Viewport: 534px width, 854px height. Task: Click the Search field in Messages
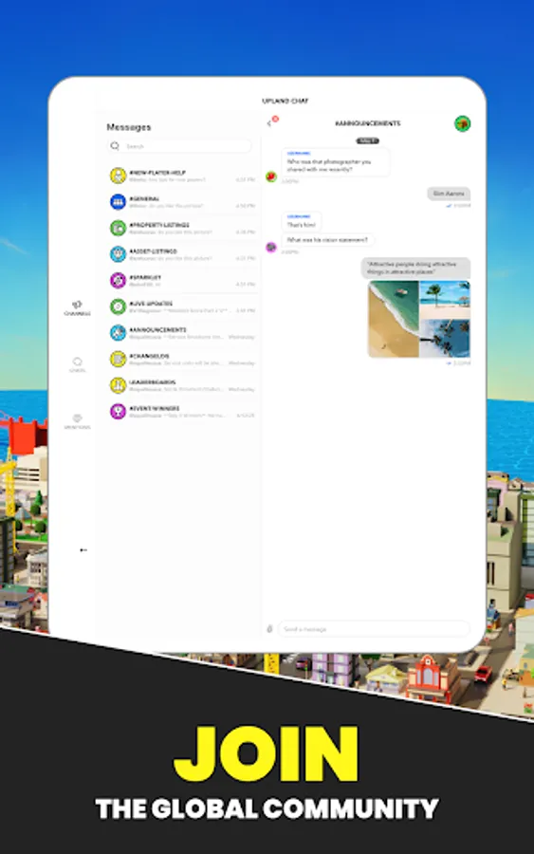179,146
